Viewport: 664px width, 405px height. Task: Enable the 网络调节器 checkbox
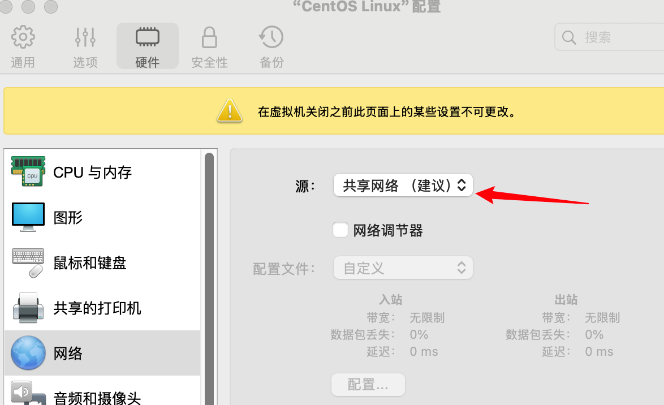(340, 230)
